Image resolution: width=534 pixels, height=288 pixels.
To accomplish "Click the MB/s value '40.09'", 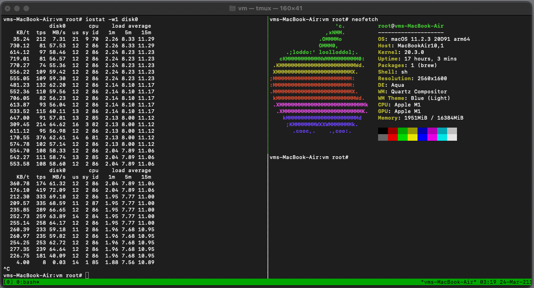I will pos(57,256).
